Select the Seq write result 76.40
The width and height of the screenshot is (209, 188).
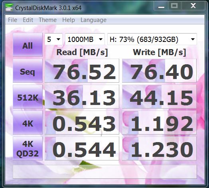[159, 71]
